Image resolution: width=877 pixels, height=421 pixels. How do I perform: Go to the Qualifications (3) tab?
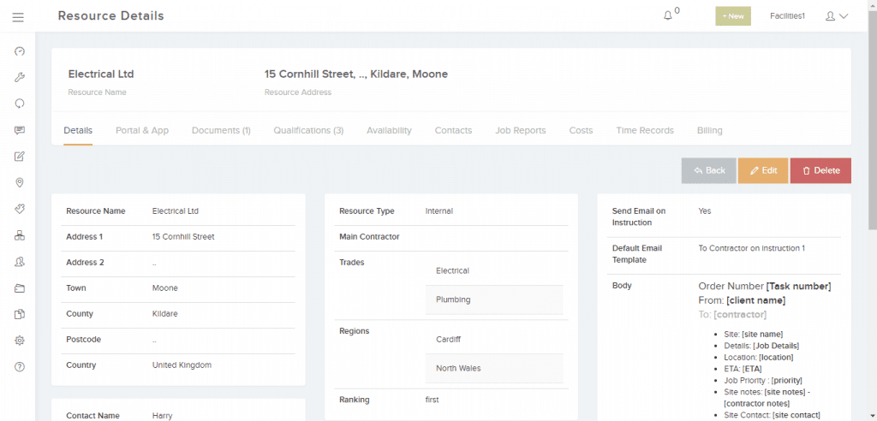pyautogui.click(x=308, y=130)
